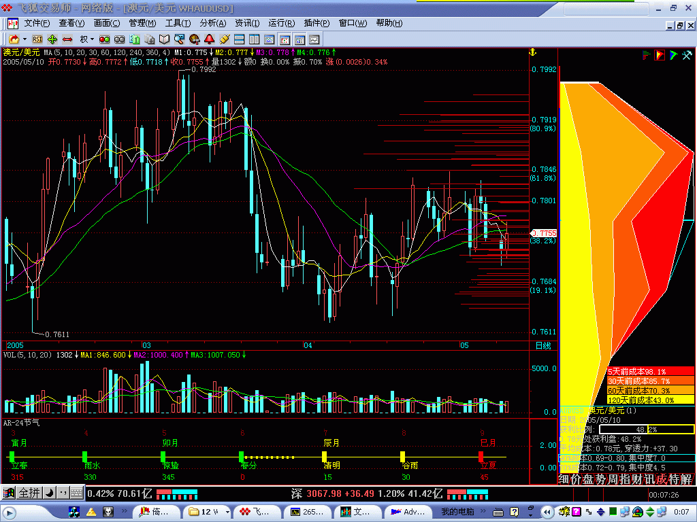Image resolution: width=697 pixels, height=522 pixels.
Task: Expand the arrow next to the open folder icon
Action: (25, 39)
